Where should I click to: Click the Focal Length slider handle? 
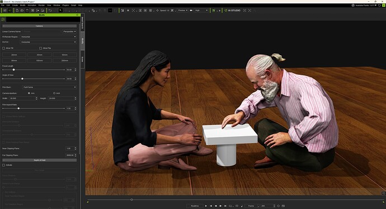pyautogui.click(x=13, y=70)
